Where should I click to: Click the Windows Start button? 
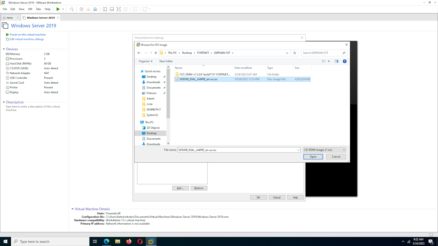coord(5,241)
